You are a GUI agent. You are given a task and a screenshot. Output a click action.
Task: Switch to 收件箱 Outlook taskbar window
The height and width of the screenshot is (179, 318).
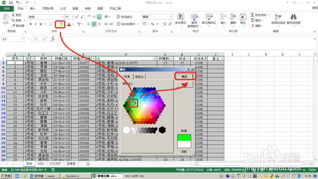45,176
